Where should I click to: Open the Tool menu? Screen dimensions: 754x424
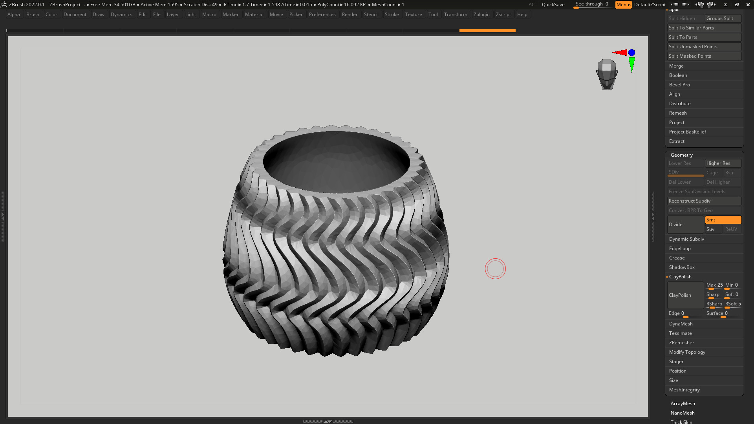click(x=433, y=15)
